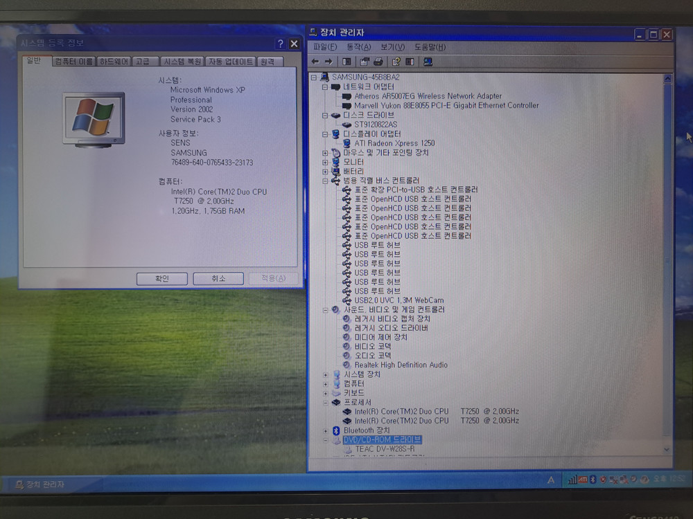The height and width of the screenshot is (519, 693).
Task: Expand the 컴퓨터 category
Action: [325, 384]
